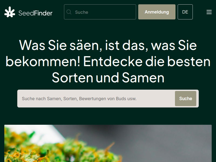Click the SeedFinder leaf logo icon

click(10, 12)
